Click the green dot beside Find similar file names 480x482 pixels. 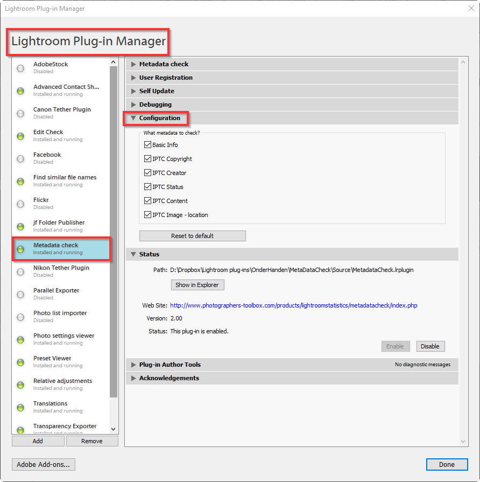pyautogui.click(x=20, y=181)
